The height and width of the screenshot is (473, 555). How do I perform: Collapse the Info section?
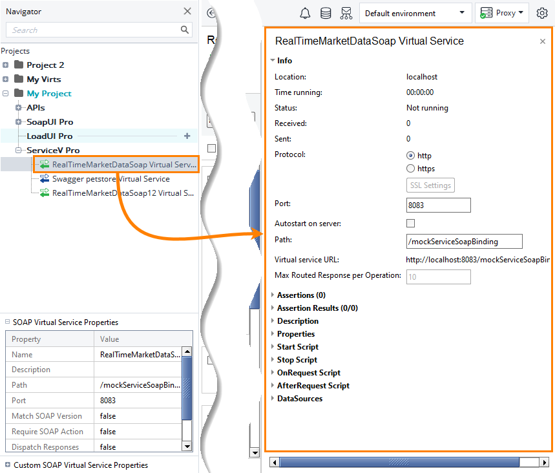coord(273,60)
